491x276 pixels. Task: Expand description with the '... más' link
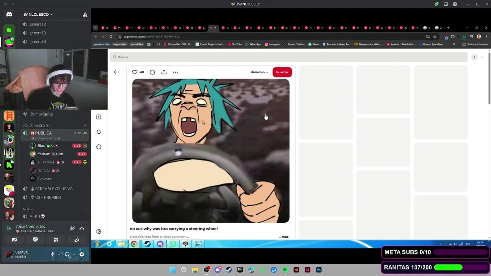pyautogui.click(x=283, y=237)
